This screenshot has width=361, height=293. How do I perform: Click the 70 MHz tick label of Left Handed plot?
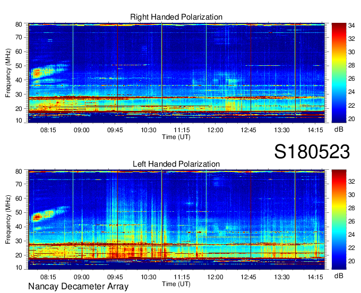tap(19, 184)
